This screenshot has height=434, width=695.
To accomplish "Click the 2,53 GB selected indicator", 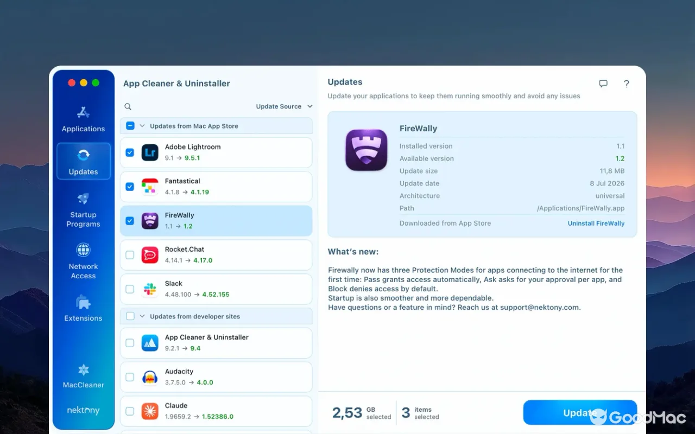I will 362,413.
